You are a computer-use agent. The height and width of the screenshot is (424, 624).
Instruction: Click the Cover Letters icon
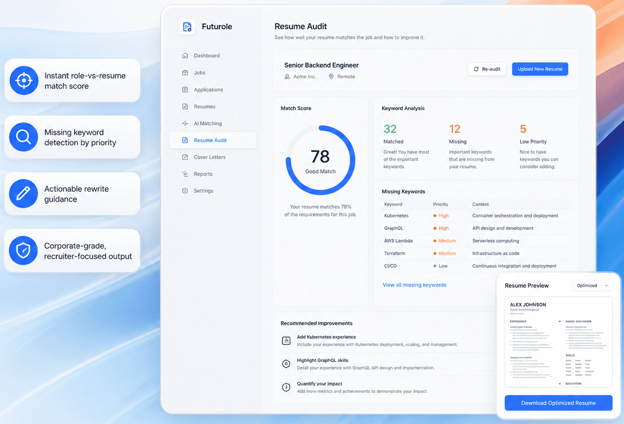185,157
